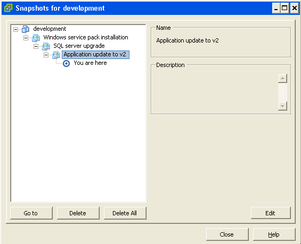Click the VMware icon in the title bar
The width and height of the screenshot is (301, 244).
click(x=8, y=8)
